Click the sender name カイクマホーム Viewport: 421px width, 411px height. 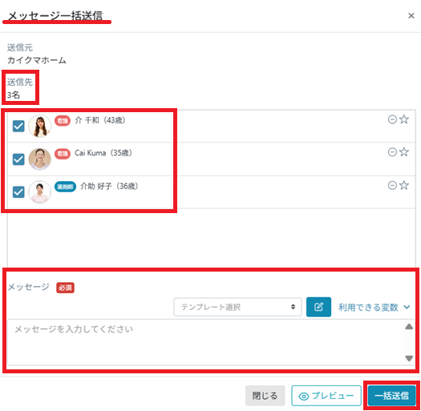point(37,60)
